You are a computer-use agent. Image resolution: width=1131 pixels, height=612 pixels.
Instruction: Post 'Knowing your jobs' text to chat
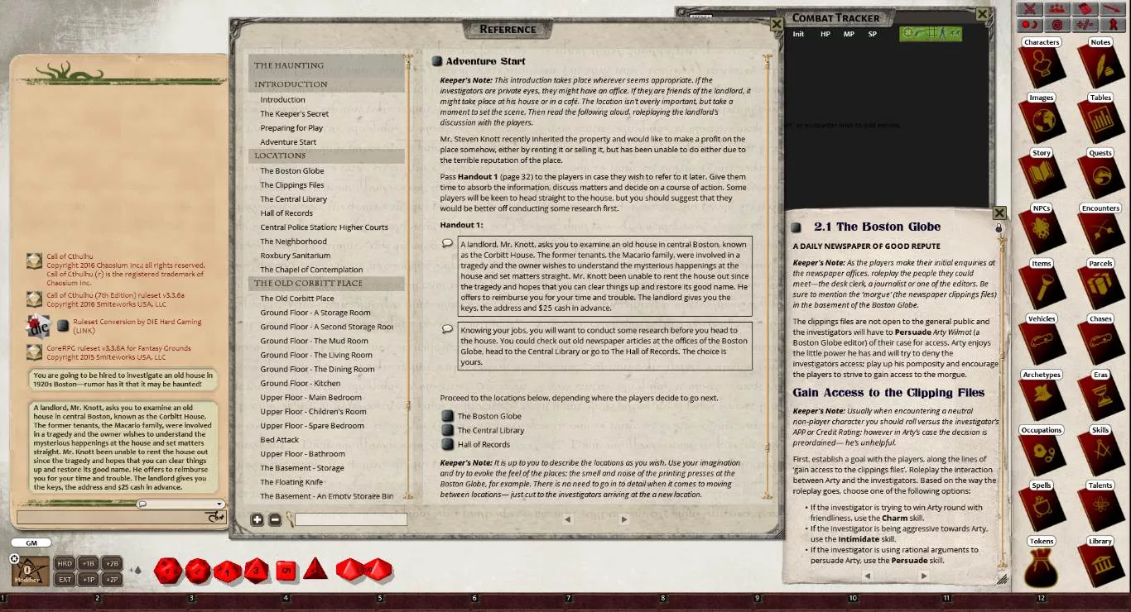click(x=448, y=328)
